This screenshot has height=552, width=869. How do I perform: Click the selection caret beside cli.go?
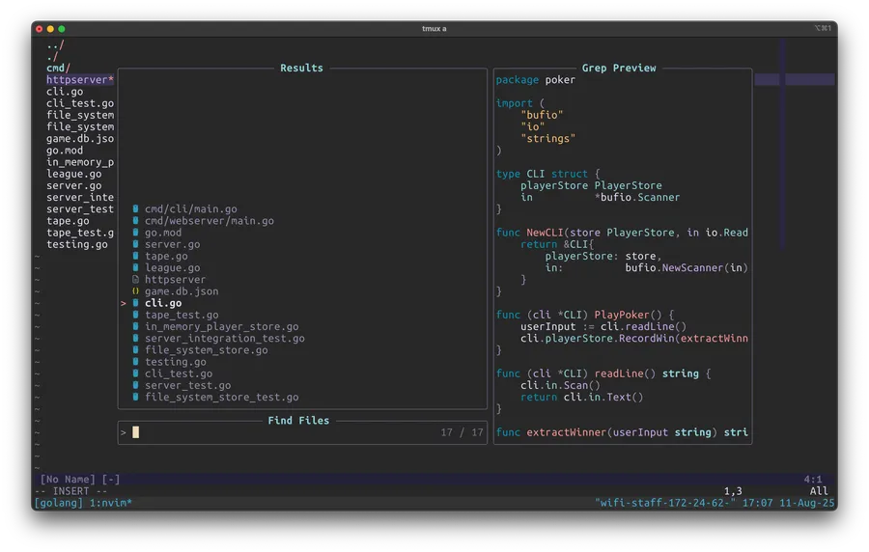point(123,303)
